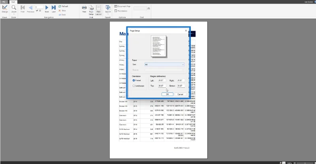Switch to Design view
This screenshot has width=316, height=164.
click(x=5, y=9)
